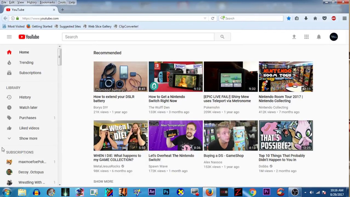350x197 pixels.
Task: Click the Pocket icon in toolbar
Action: point(325,18)
